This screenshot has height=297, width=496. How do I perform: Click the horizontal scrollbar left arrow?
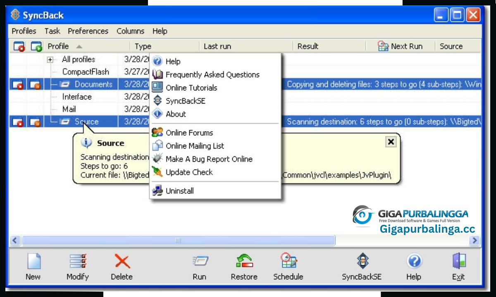(x=15, y=240)
